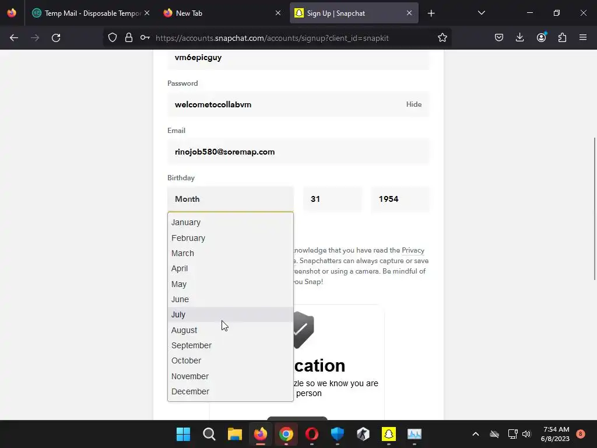The image size is (597, 448).
Task: List all tabs with the chevron
Action: tap(481, 13)
